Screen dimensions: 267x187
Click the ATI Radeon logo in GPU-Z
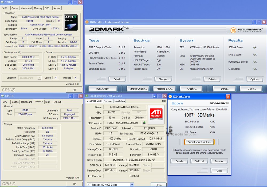coord(156,114)
